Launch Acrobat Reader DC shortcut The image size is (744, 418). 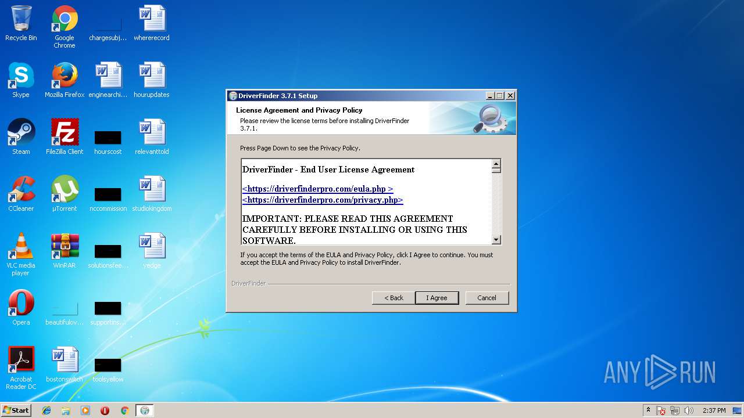[x=21, y=368]
